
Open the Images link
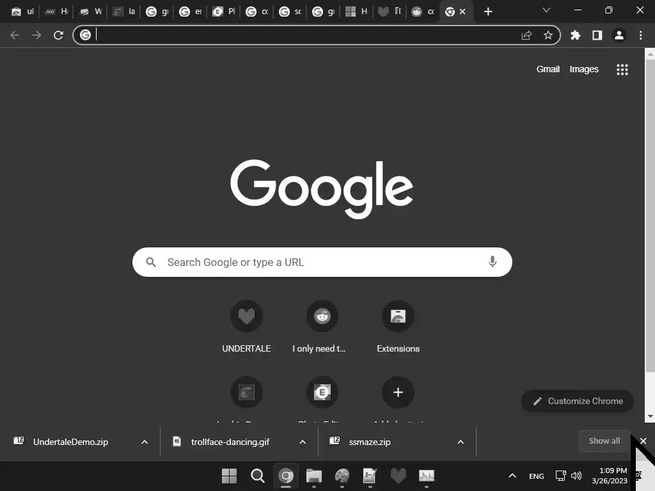(583, 69)
